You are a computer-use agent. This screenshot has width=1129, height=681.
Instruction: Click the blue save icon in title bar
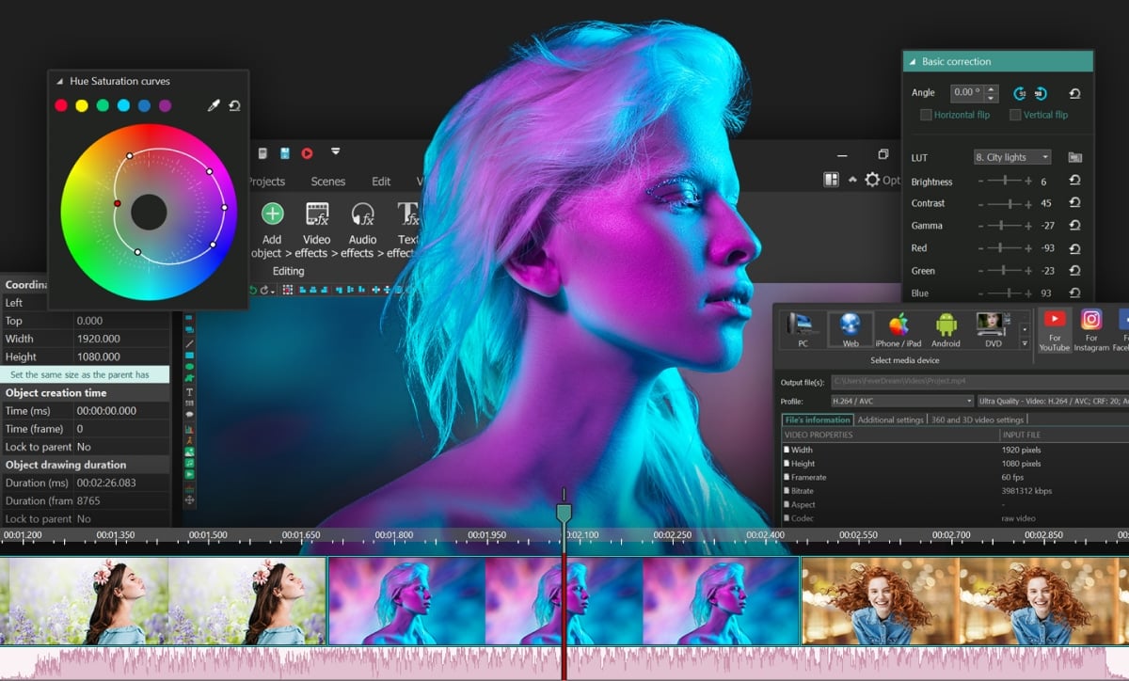[285, 152]
